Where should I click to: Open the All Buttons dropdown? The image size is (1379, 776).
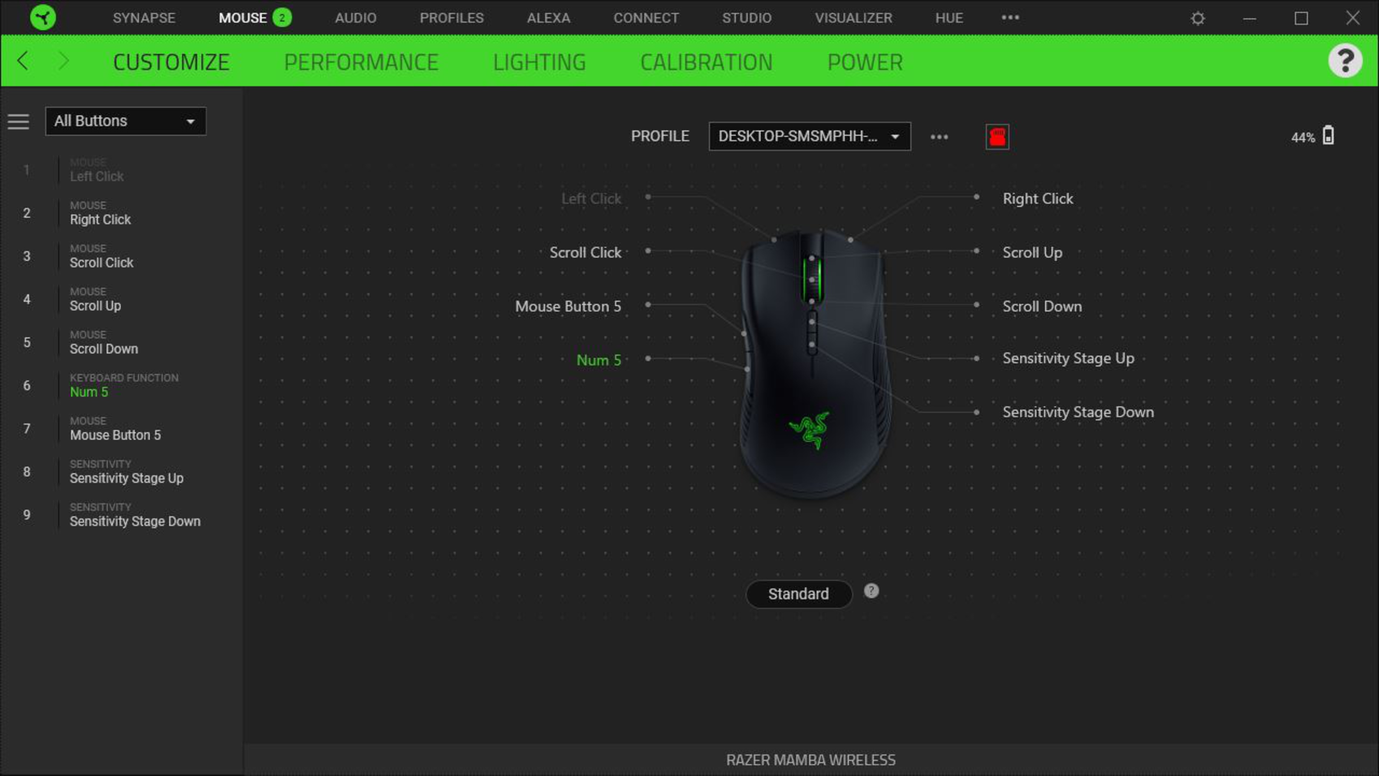(126, 120)
